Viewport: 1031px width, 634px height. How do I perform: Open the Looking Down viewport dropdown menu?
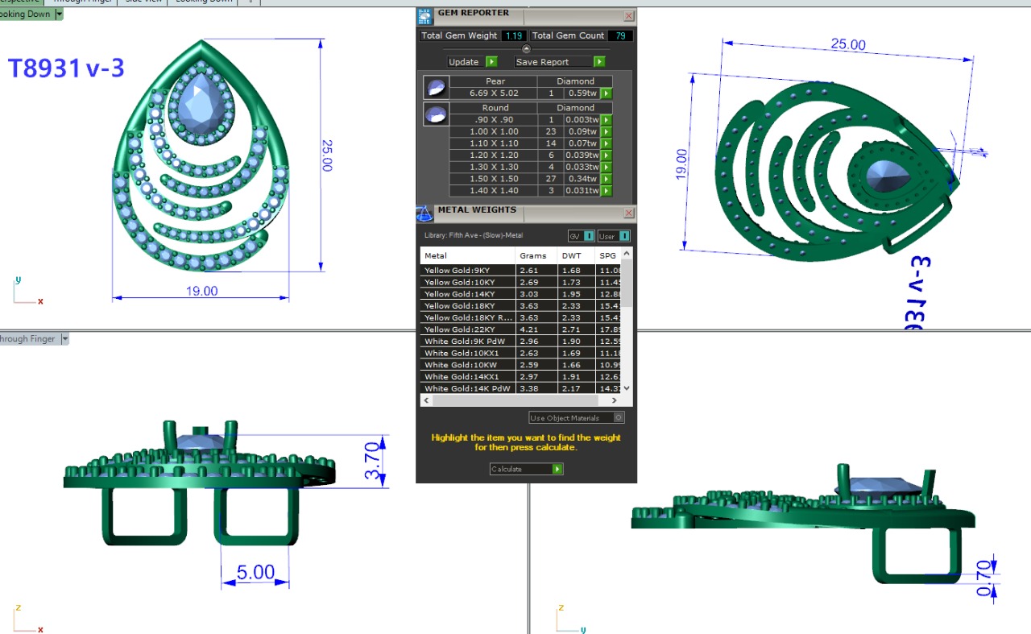pyautogui.click(x=59, y=15)
